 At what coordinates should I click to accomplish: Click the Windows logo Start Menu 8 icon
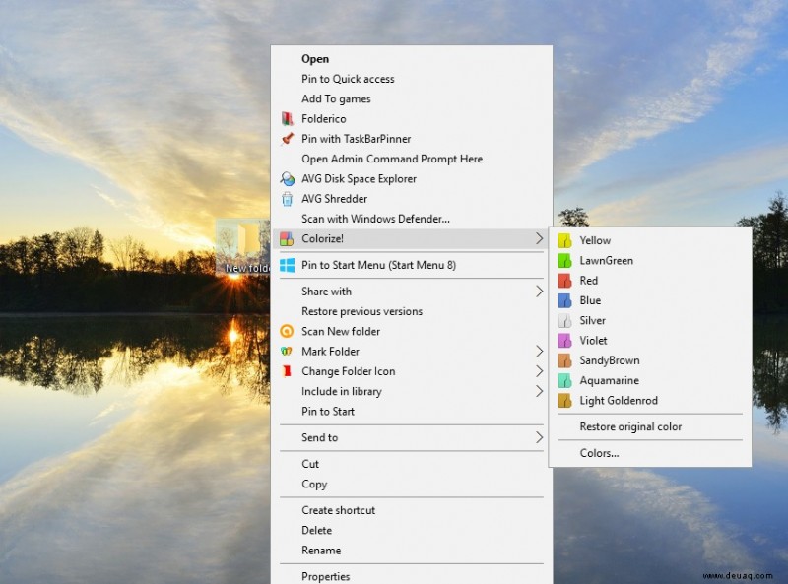pyautogui.click(x=287, y=265)
